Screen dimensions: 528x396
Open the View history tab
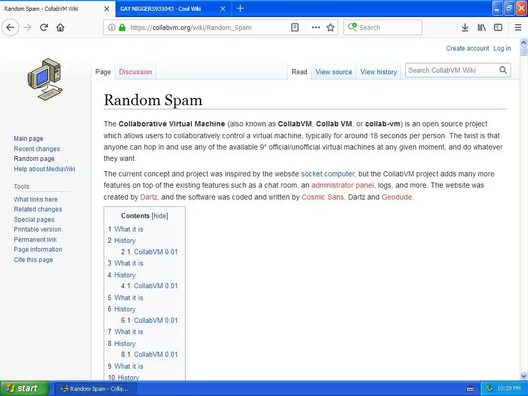coord(378,72)
